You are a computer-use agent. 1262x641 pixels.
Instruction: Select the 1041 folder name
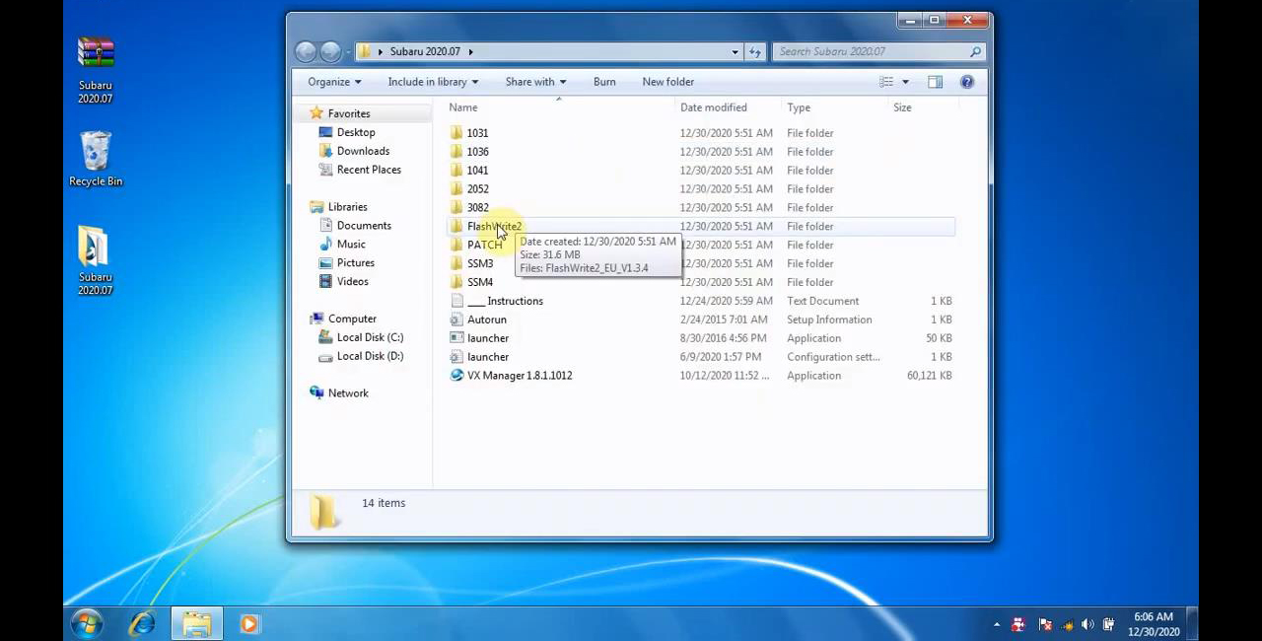point(477,171)
